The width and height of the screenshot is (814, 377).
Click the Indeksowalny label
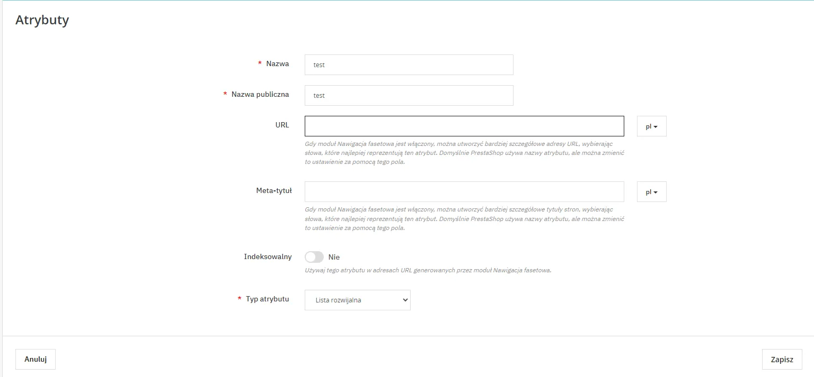[268, 256]
